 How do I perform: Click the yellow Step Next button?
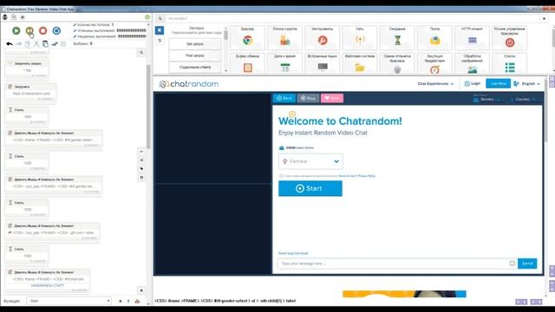[29, 31]
